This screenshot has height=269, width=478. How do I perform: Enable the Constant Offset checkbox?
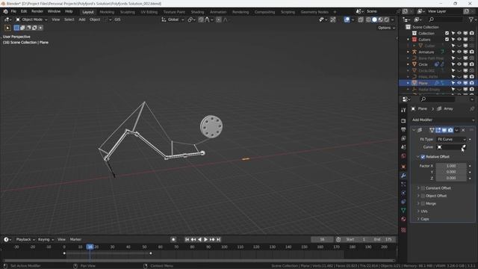pos(423,188)
